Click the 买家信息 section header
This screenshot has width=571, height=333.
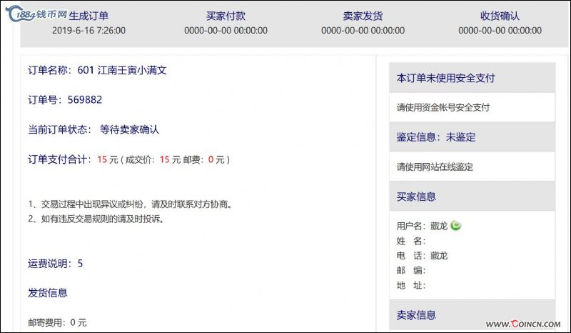416,197
